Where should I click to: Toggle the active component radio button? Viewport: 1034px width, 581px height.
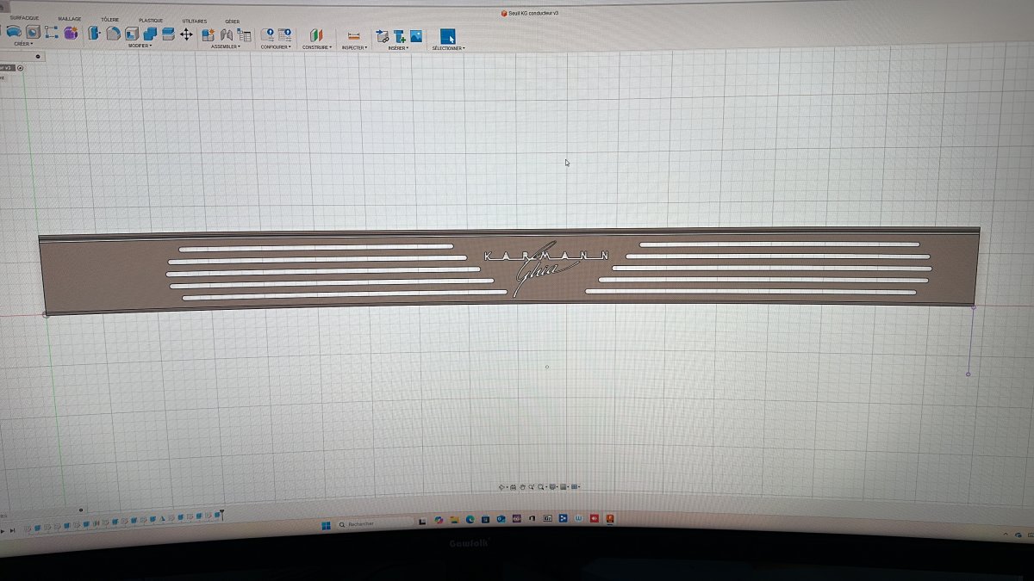click(x=20, y=68)
